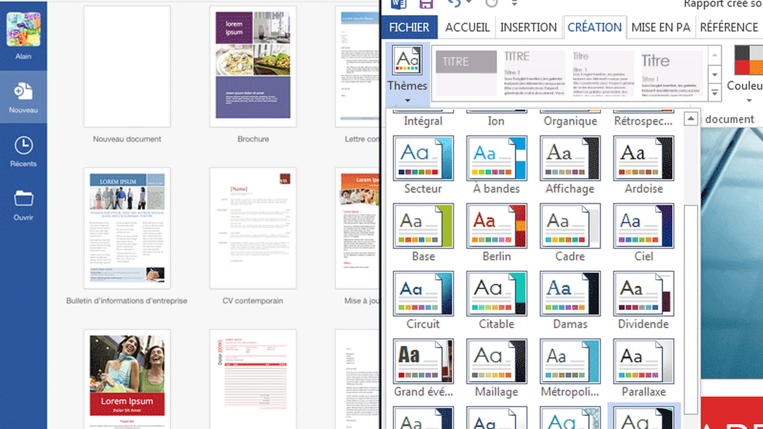Switch to the ACCUEIL tab
The image size is (763, 429).
coord(467,27)
